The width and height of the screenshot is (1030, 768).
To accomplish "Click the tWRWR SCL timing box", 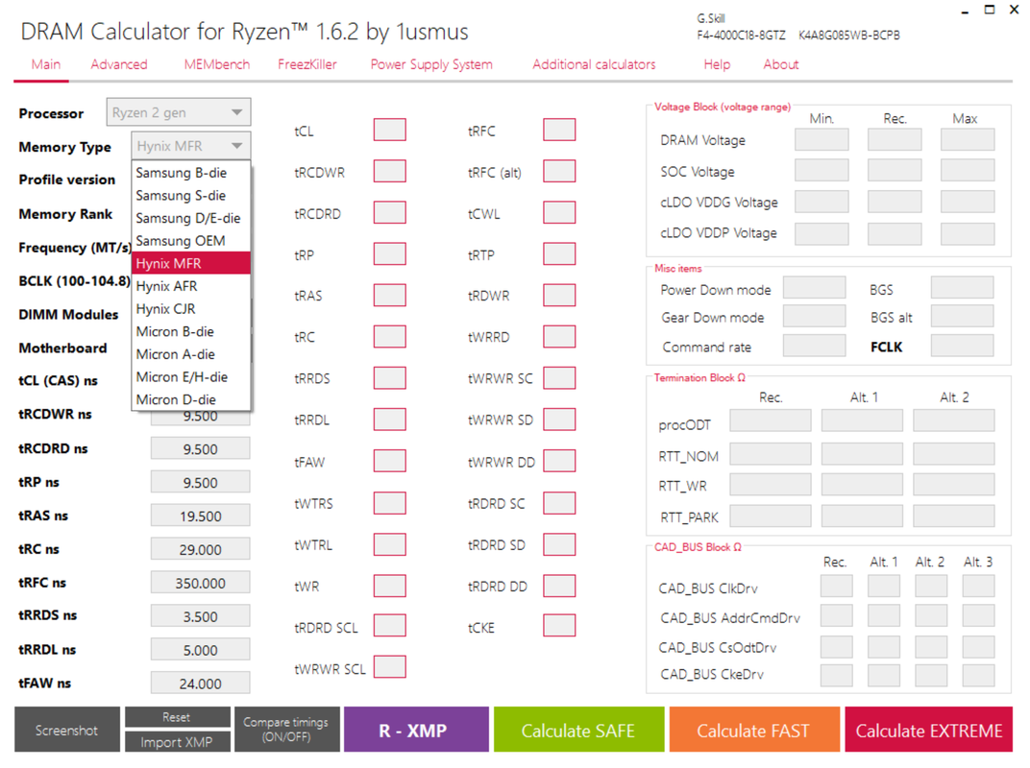I will (x=389, y=667).
